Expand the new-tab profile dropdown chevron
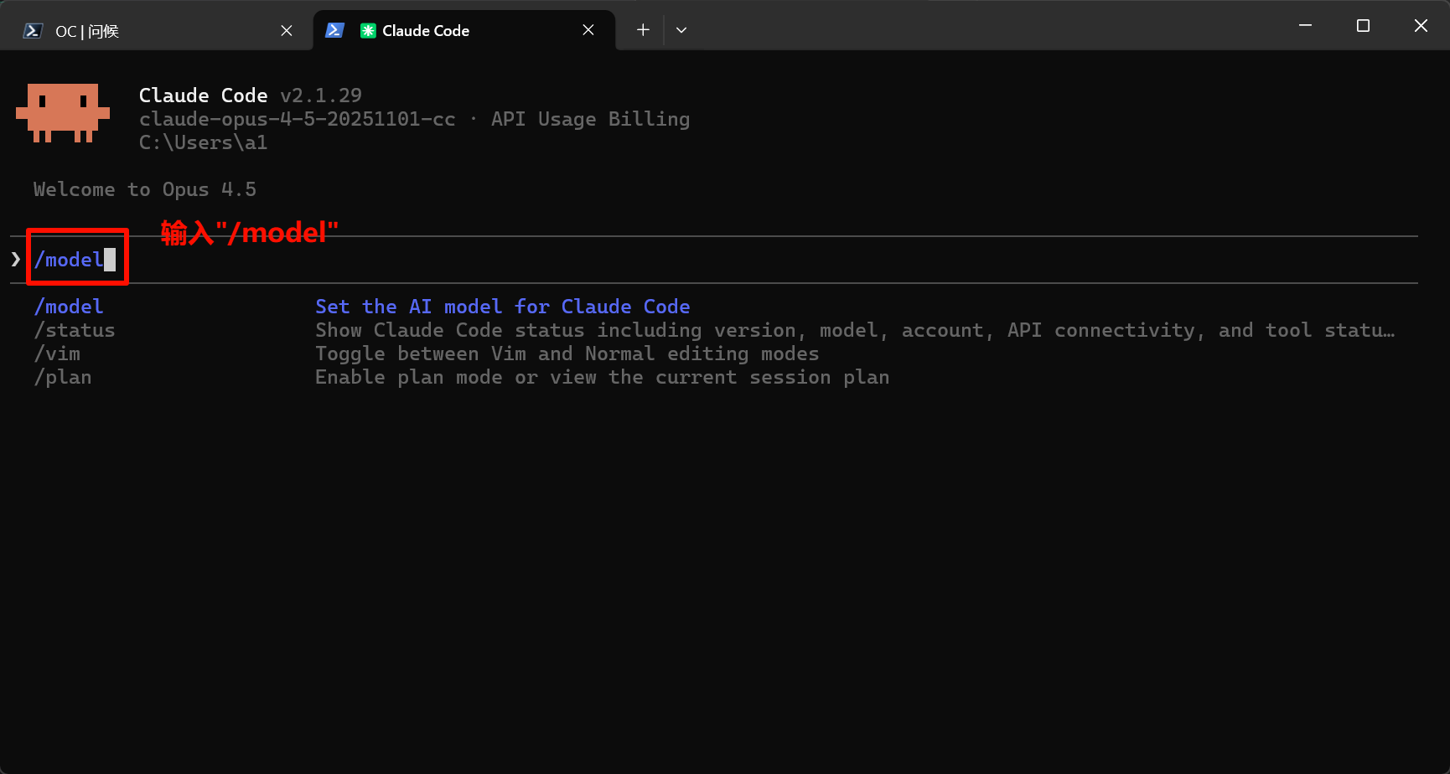The height and width of the screenshot is (774, 1450). tap(681, 30)
